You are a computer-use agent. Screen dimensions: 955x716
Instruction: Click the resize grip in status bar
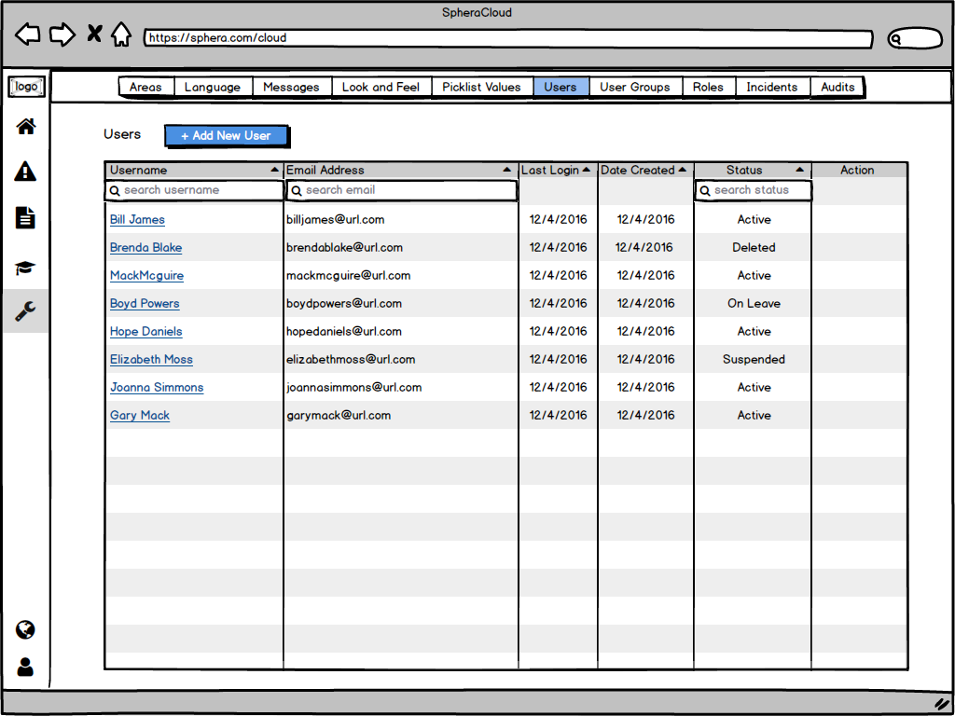tap(942, 704)
